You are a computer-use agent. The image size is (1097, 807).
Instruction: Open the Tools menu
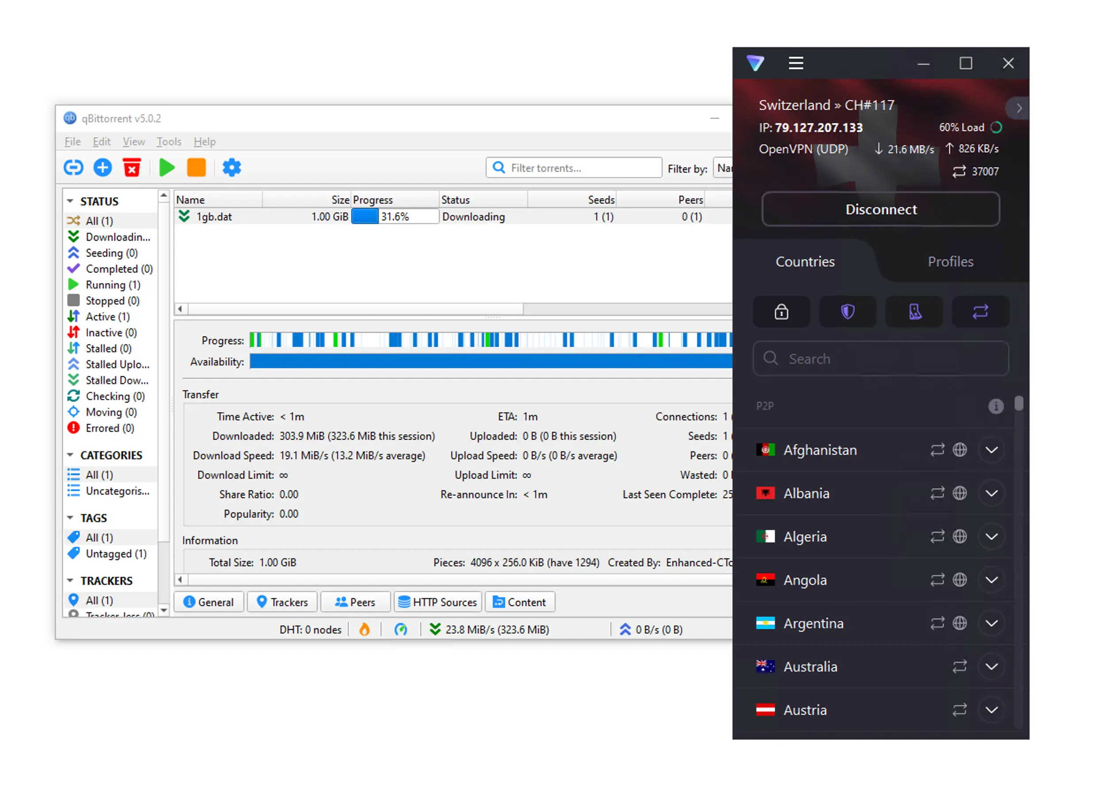coord(169,142)
